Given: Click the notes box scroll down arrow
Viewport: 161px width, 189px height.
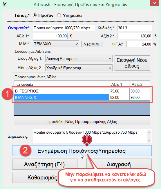Looking at the screenshot, I should [149, 140].
